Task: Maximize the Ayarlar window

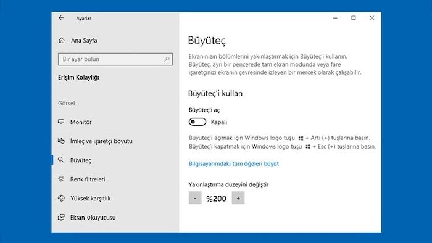Action: coord(354,18)
